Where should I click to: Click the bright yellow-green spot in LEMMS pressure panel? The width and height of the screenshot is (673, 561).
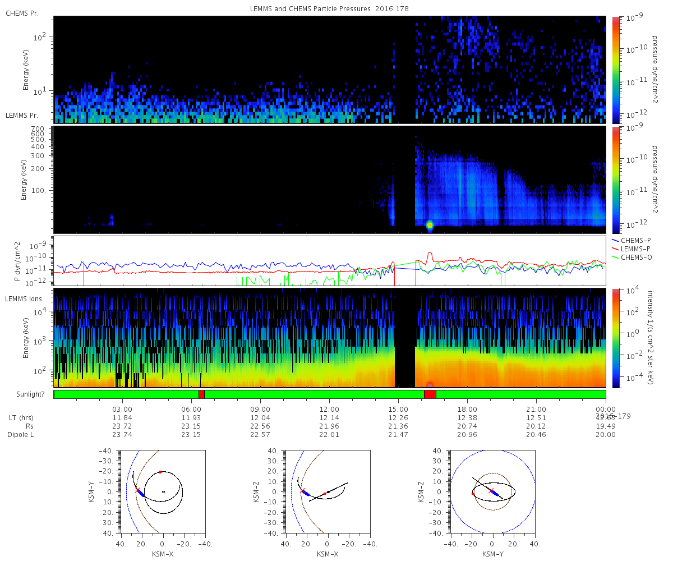(x=430, y=225)
